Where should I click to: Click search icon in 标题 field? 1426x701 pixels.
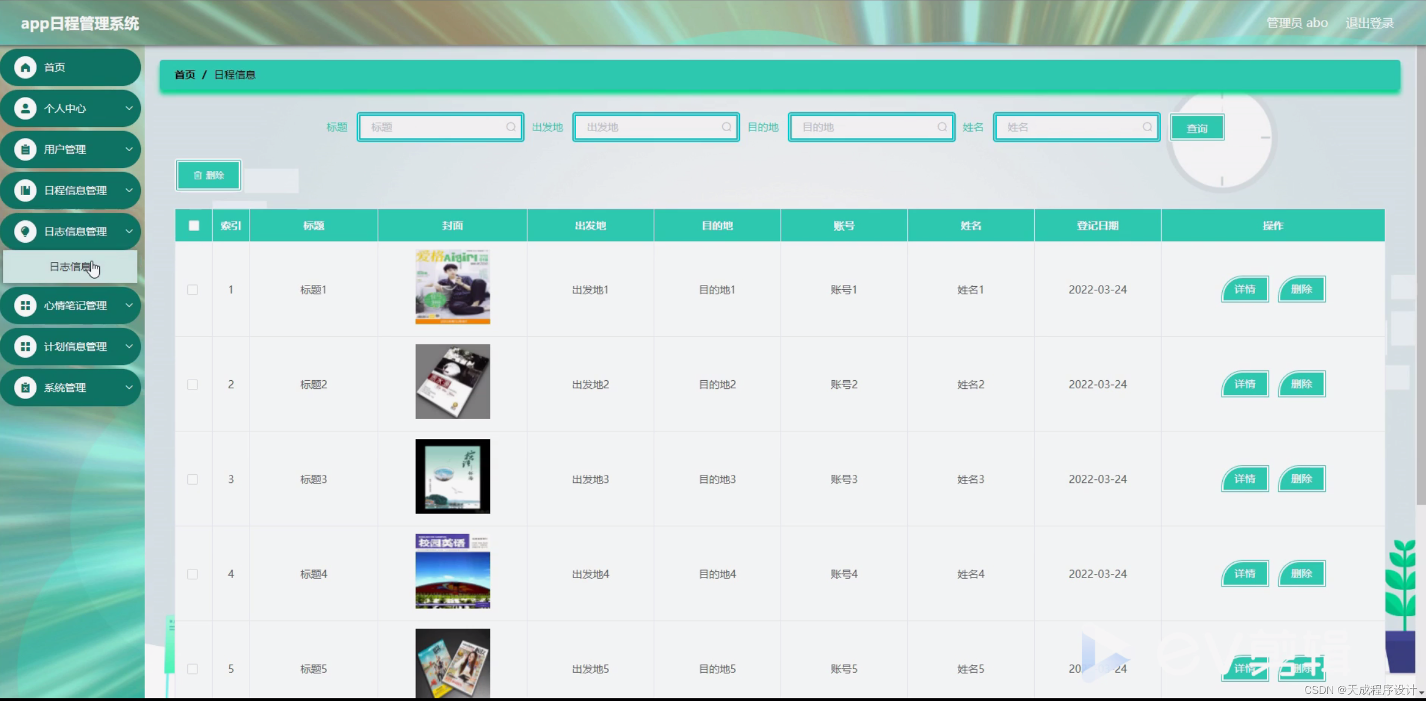coord(511,127)
